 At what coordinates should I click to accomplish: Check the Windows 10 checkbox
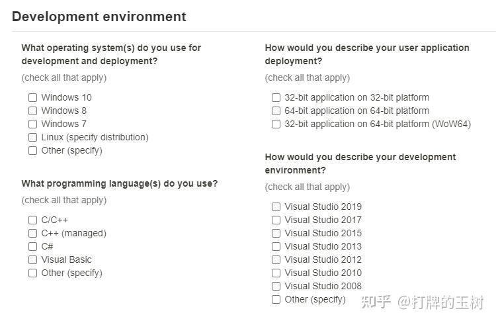[x=32, y=97]
